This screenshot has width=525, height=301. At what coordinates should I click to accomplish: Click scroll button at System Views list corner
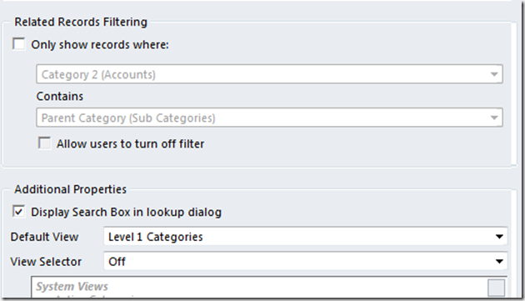point(496,288)
